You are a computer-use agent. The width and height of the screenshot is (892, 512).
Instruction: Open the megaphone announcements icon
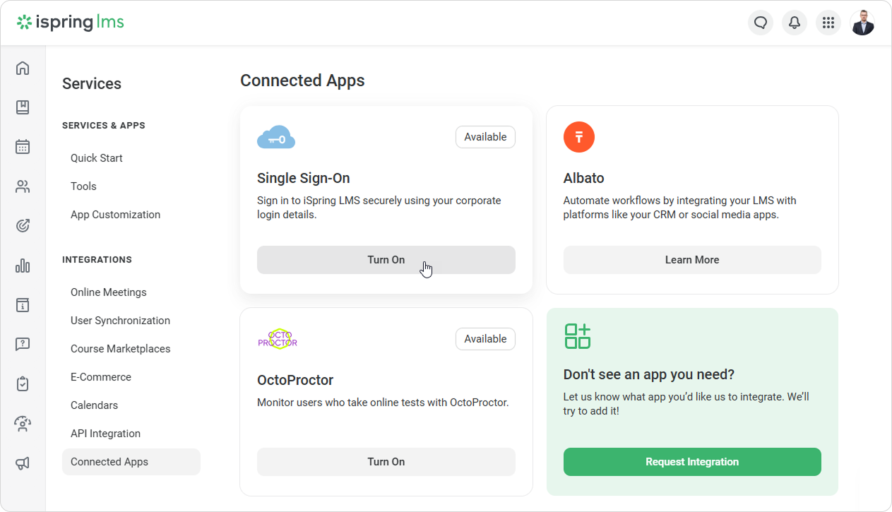pyautogui.click(x=23, y=463)
